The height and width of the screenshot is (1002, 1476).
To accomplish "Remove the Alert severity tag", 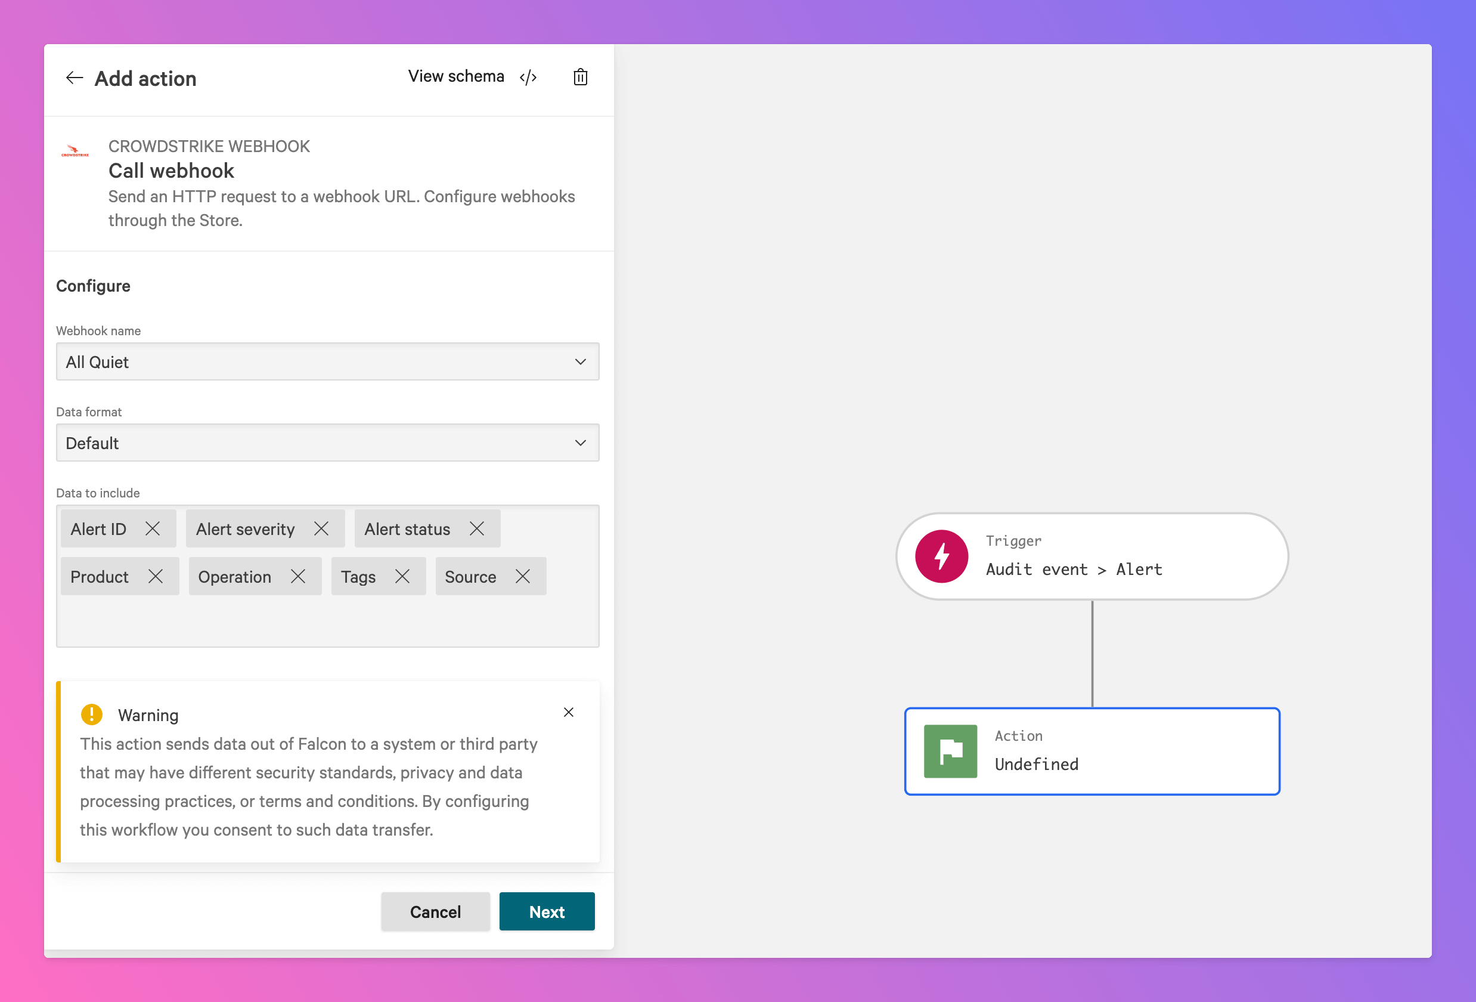I will (x=321, y=528).
